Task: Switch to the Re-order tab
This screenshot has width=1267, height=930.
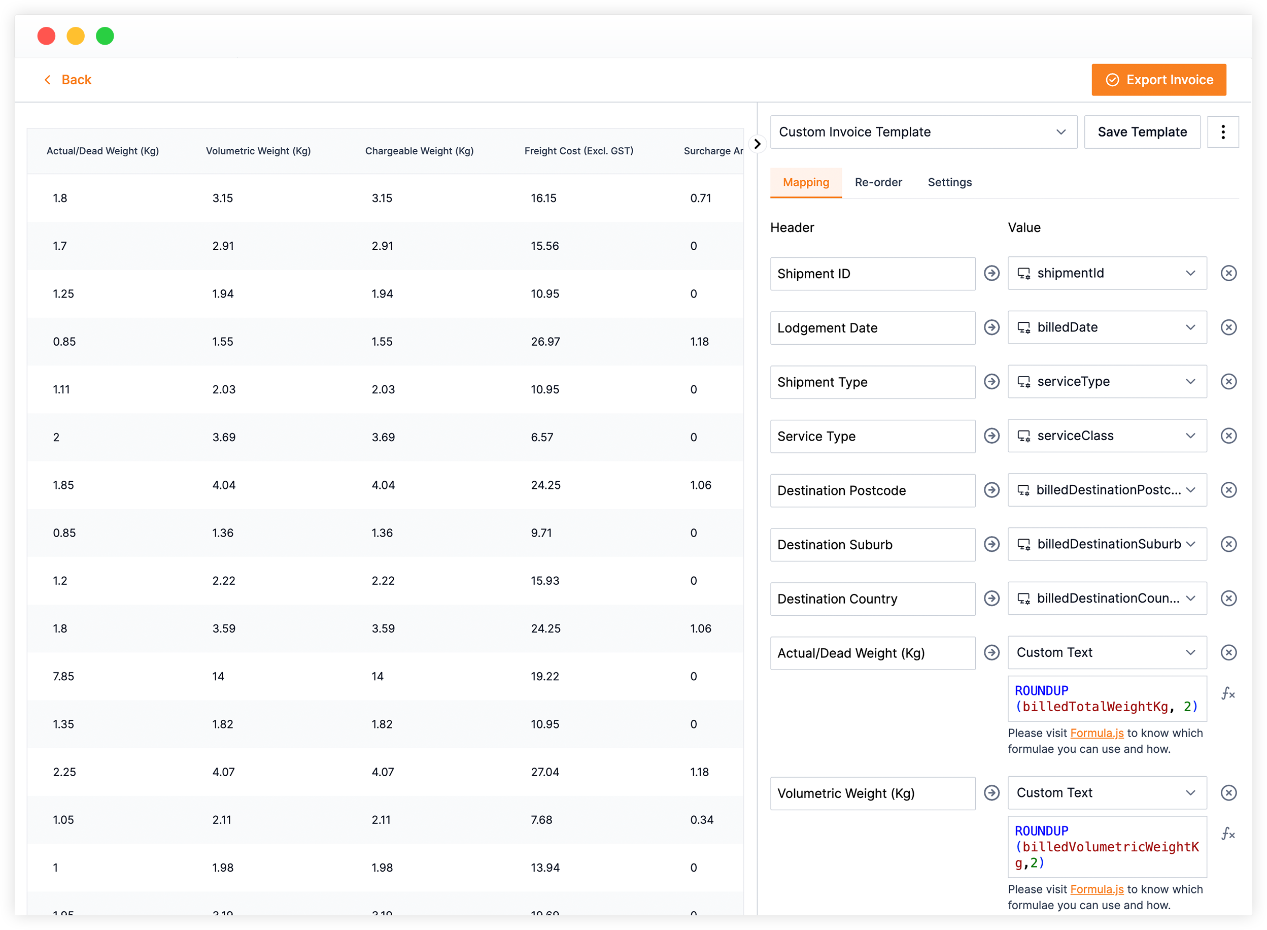Action: tap(878, 182)
